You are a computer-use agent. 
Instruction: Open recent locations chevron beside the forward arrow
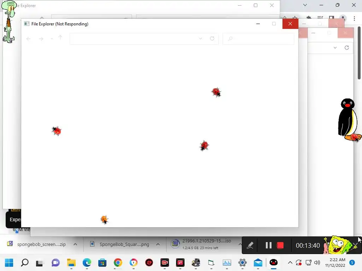52,39
